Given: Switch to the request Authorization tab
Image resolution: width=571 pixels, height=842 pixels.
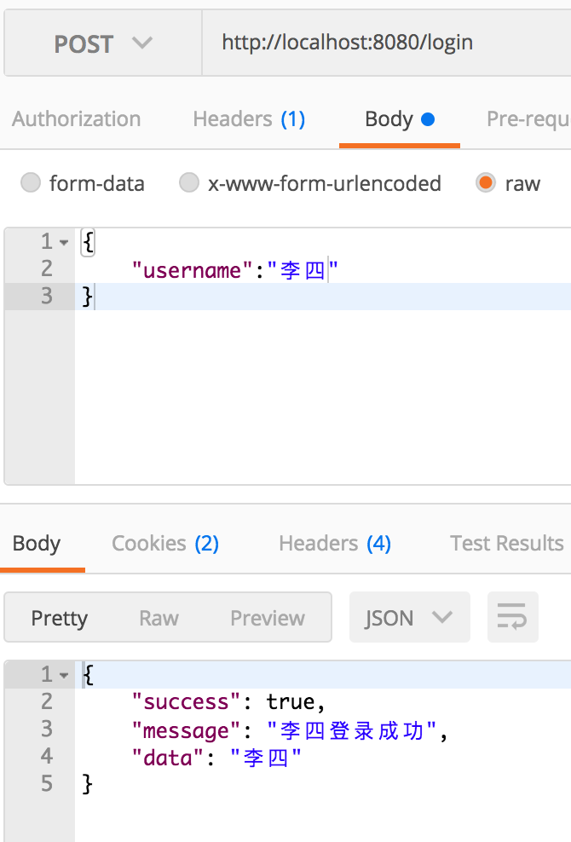Looking at the screenshot, I should (x=76, y=119).
